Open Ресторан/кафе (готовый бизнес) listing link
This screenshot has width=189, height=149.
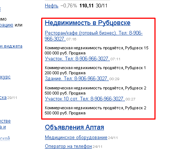93,36
